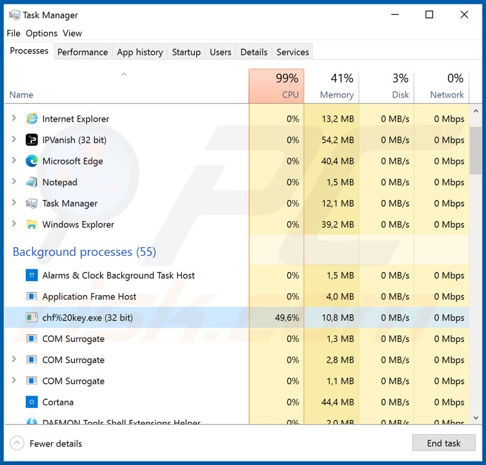Click the Internet Explorer process icon
Image resolution: width=486 pixels, height=465 pixels.
tap(31, 119)
